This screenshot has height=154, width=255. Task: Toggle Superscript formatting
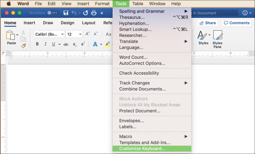[83, 44]
